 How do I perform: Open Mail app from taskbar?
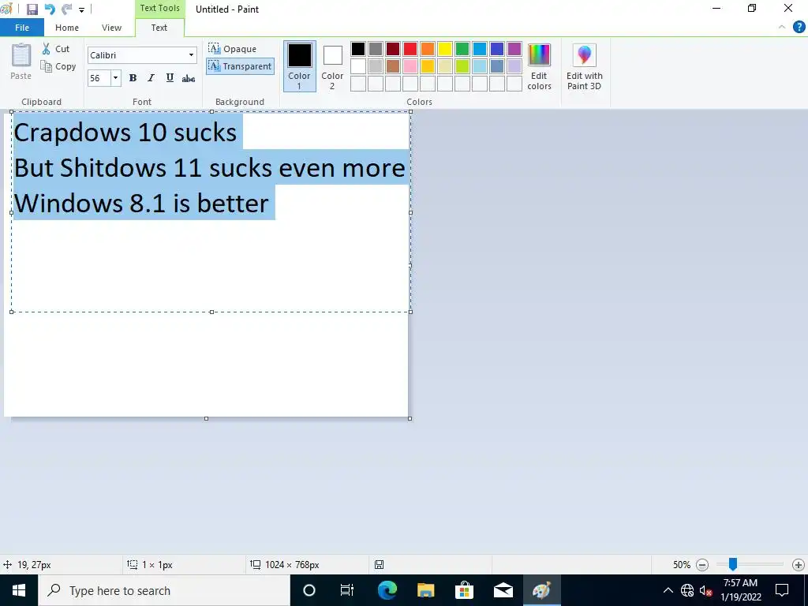pyautogui.click(x=503, y=590)
